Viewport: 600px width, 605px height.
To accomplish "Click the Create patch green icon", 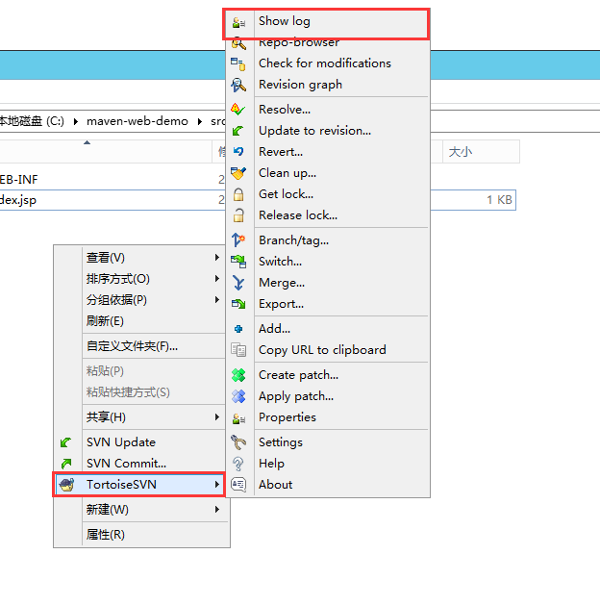I will 238,375.
